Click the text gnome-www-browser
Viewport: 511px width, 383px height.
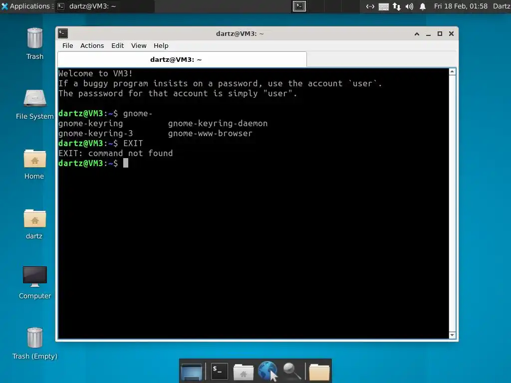(210, 134)
